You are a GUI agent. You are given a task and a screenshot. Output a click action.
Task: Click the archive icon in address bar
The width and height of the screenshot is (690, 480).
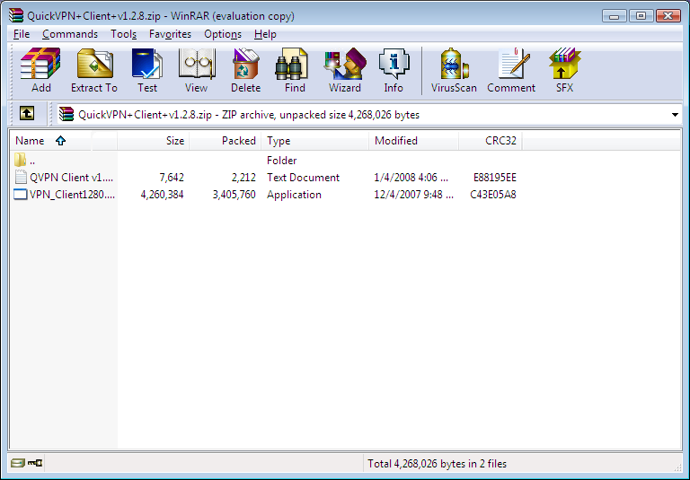click(x=66, y=114)
